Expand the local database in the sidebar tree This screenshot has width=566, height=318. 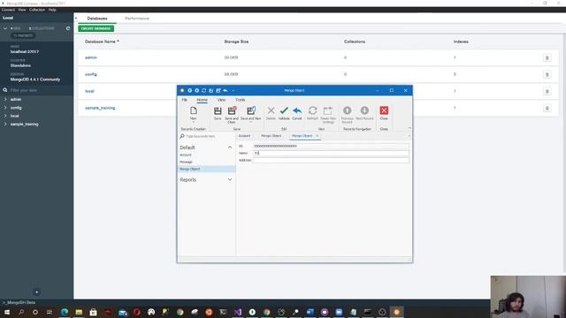pyautogui.click(x=5, y=116)
